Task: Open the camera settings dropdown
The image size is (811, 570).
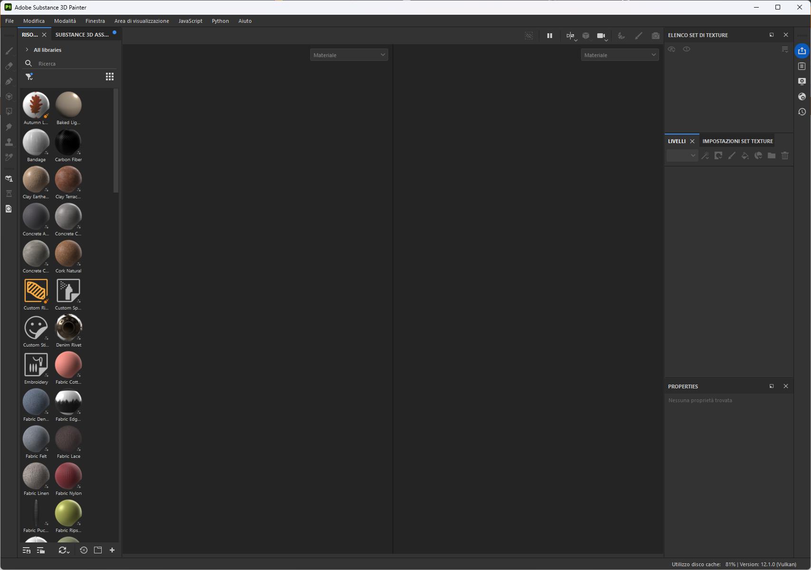Action: [602, 36]
